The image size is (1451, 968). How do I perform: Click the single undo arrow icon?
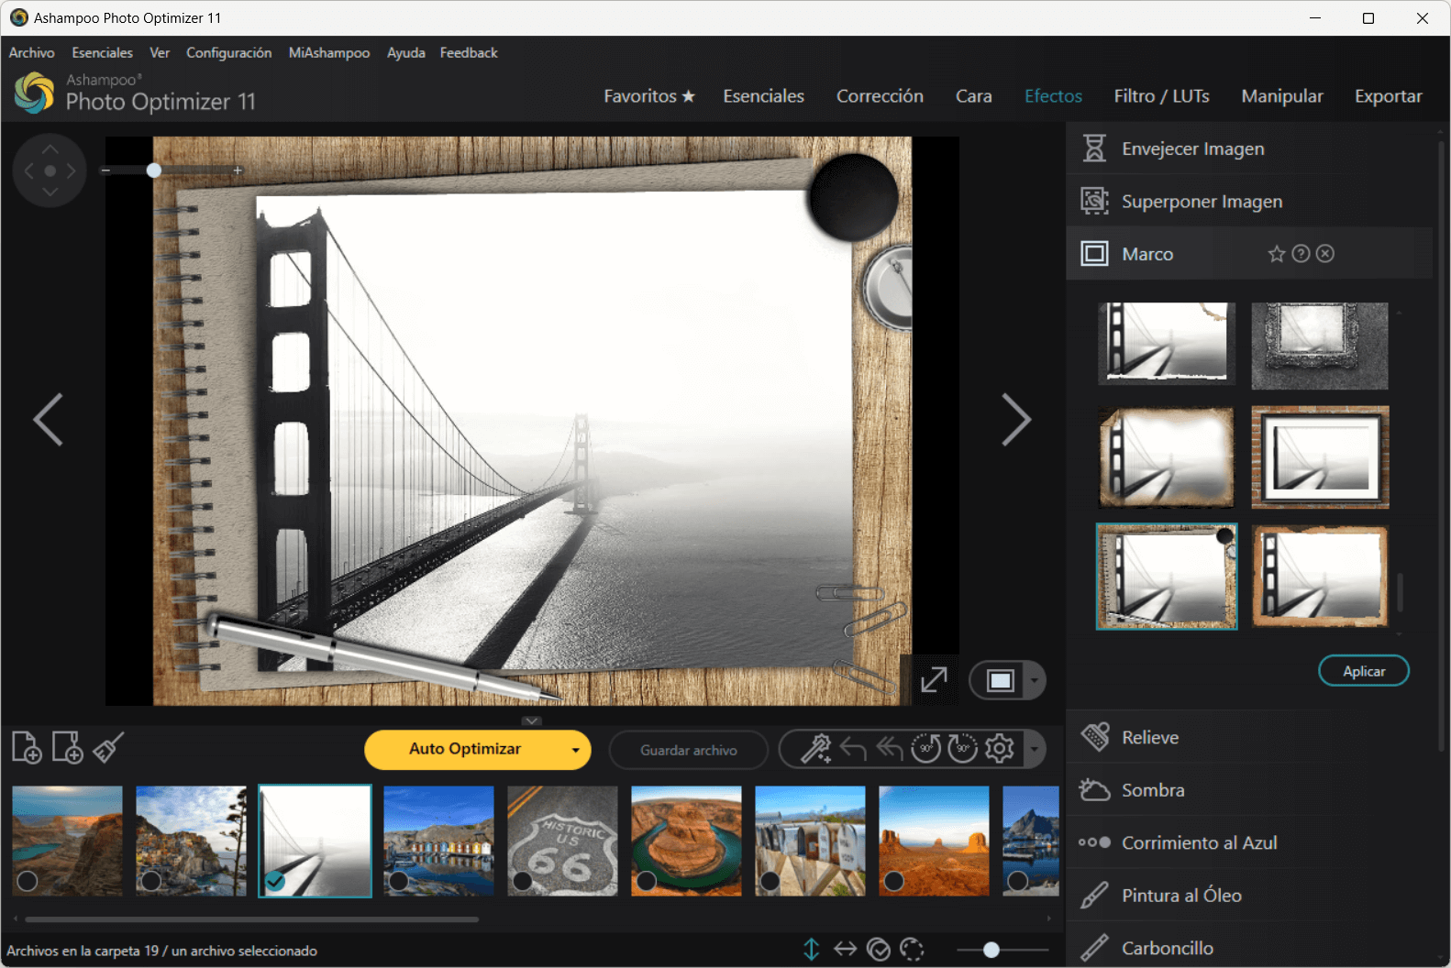(853, 749)
